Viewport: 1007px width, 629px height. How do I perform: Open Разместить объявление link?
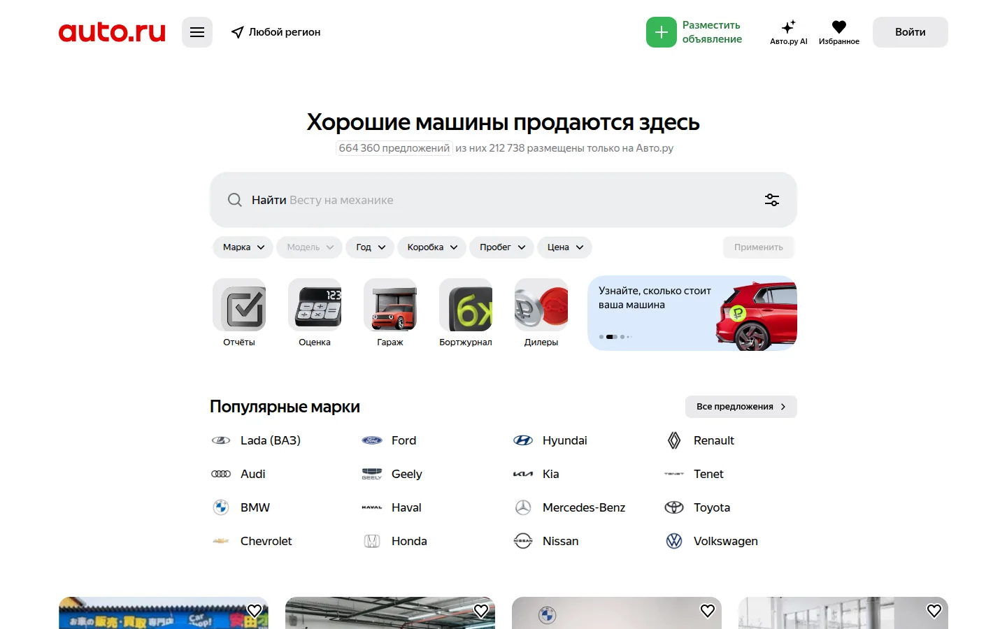712,32
